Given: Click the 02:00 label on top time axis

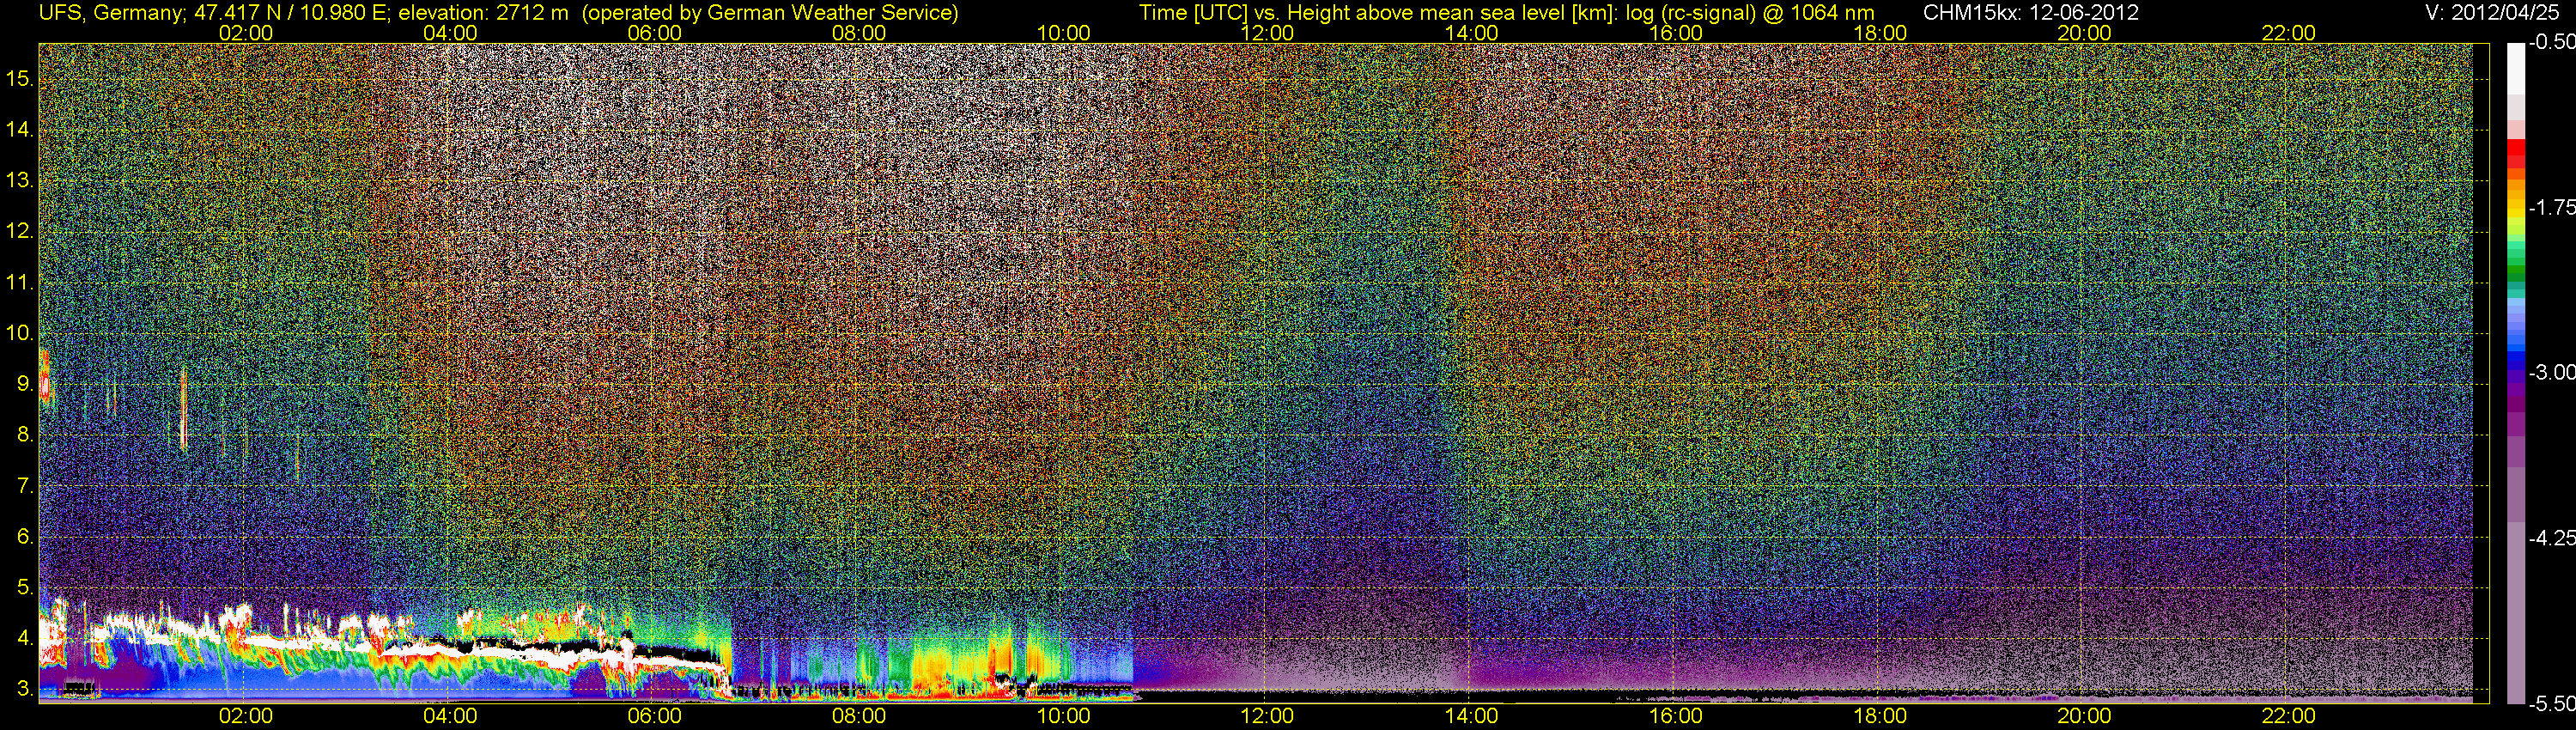Looking at the screenshot, I should pos(246,33).
